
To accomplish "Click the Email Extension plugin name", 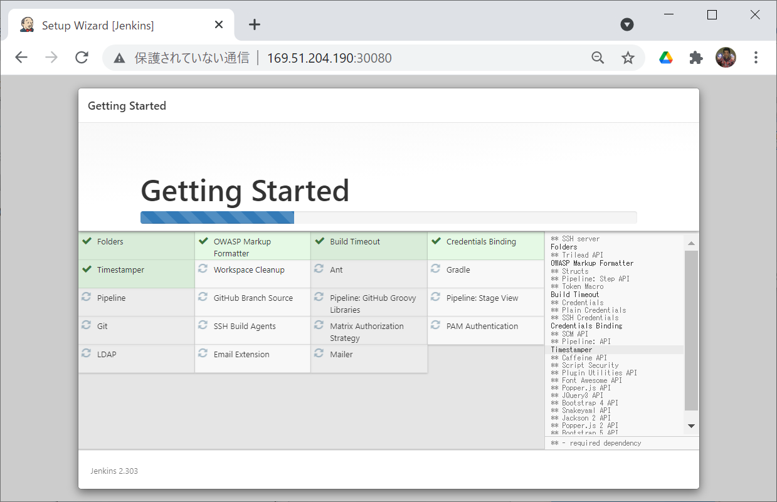I will tap(241, 354).
